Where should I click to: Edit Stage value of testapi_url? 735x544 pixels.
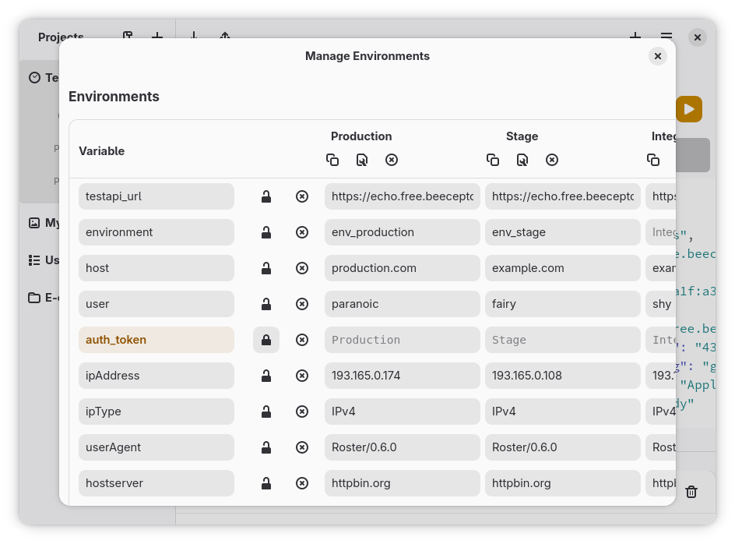(x=562, y=196)
